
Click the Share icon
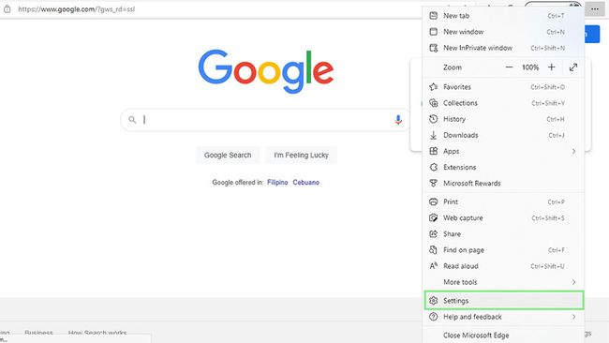point(434,234)
